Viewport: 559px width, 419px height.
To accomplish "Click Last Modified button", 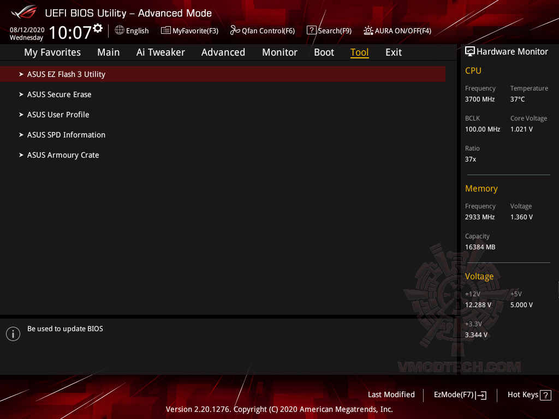I will [x=391, y=394].
